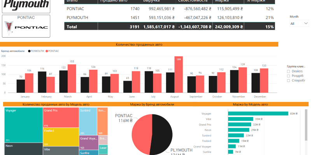
Task: Click the December Pontiac bar labeled 133
Action: point(264,81)
